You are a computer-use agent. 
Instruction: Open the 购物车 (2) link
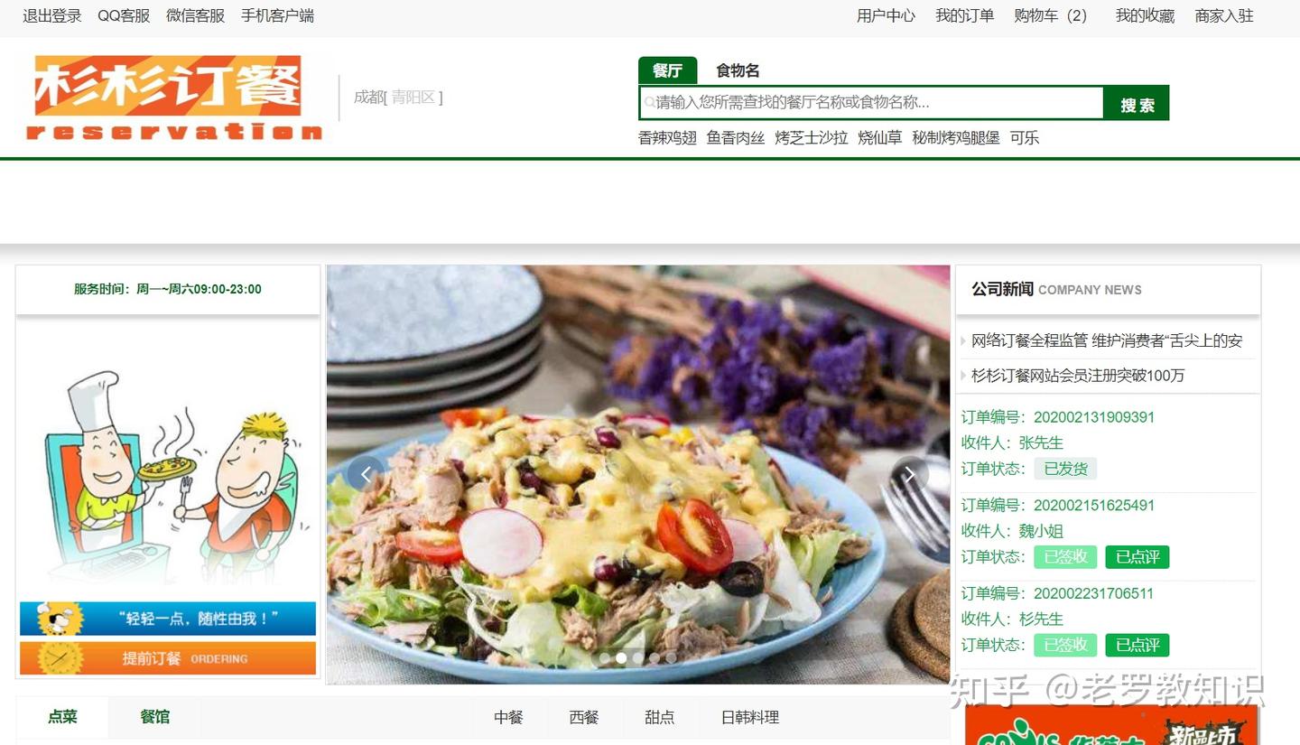tap(1051, 15)
